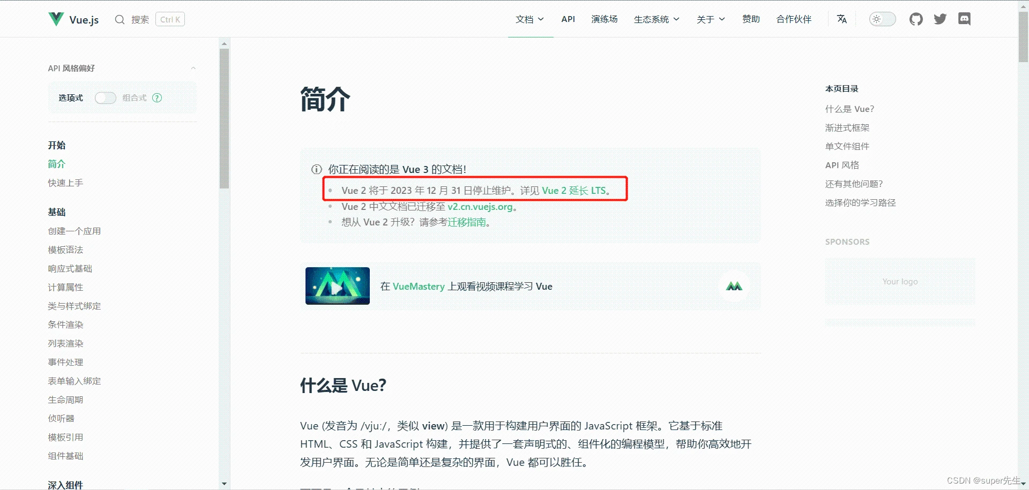
Task: Click the page scrollbar thumb
Action: 1023,37
